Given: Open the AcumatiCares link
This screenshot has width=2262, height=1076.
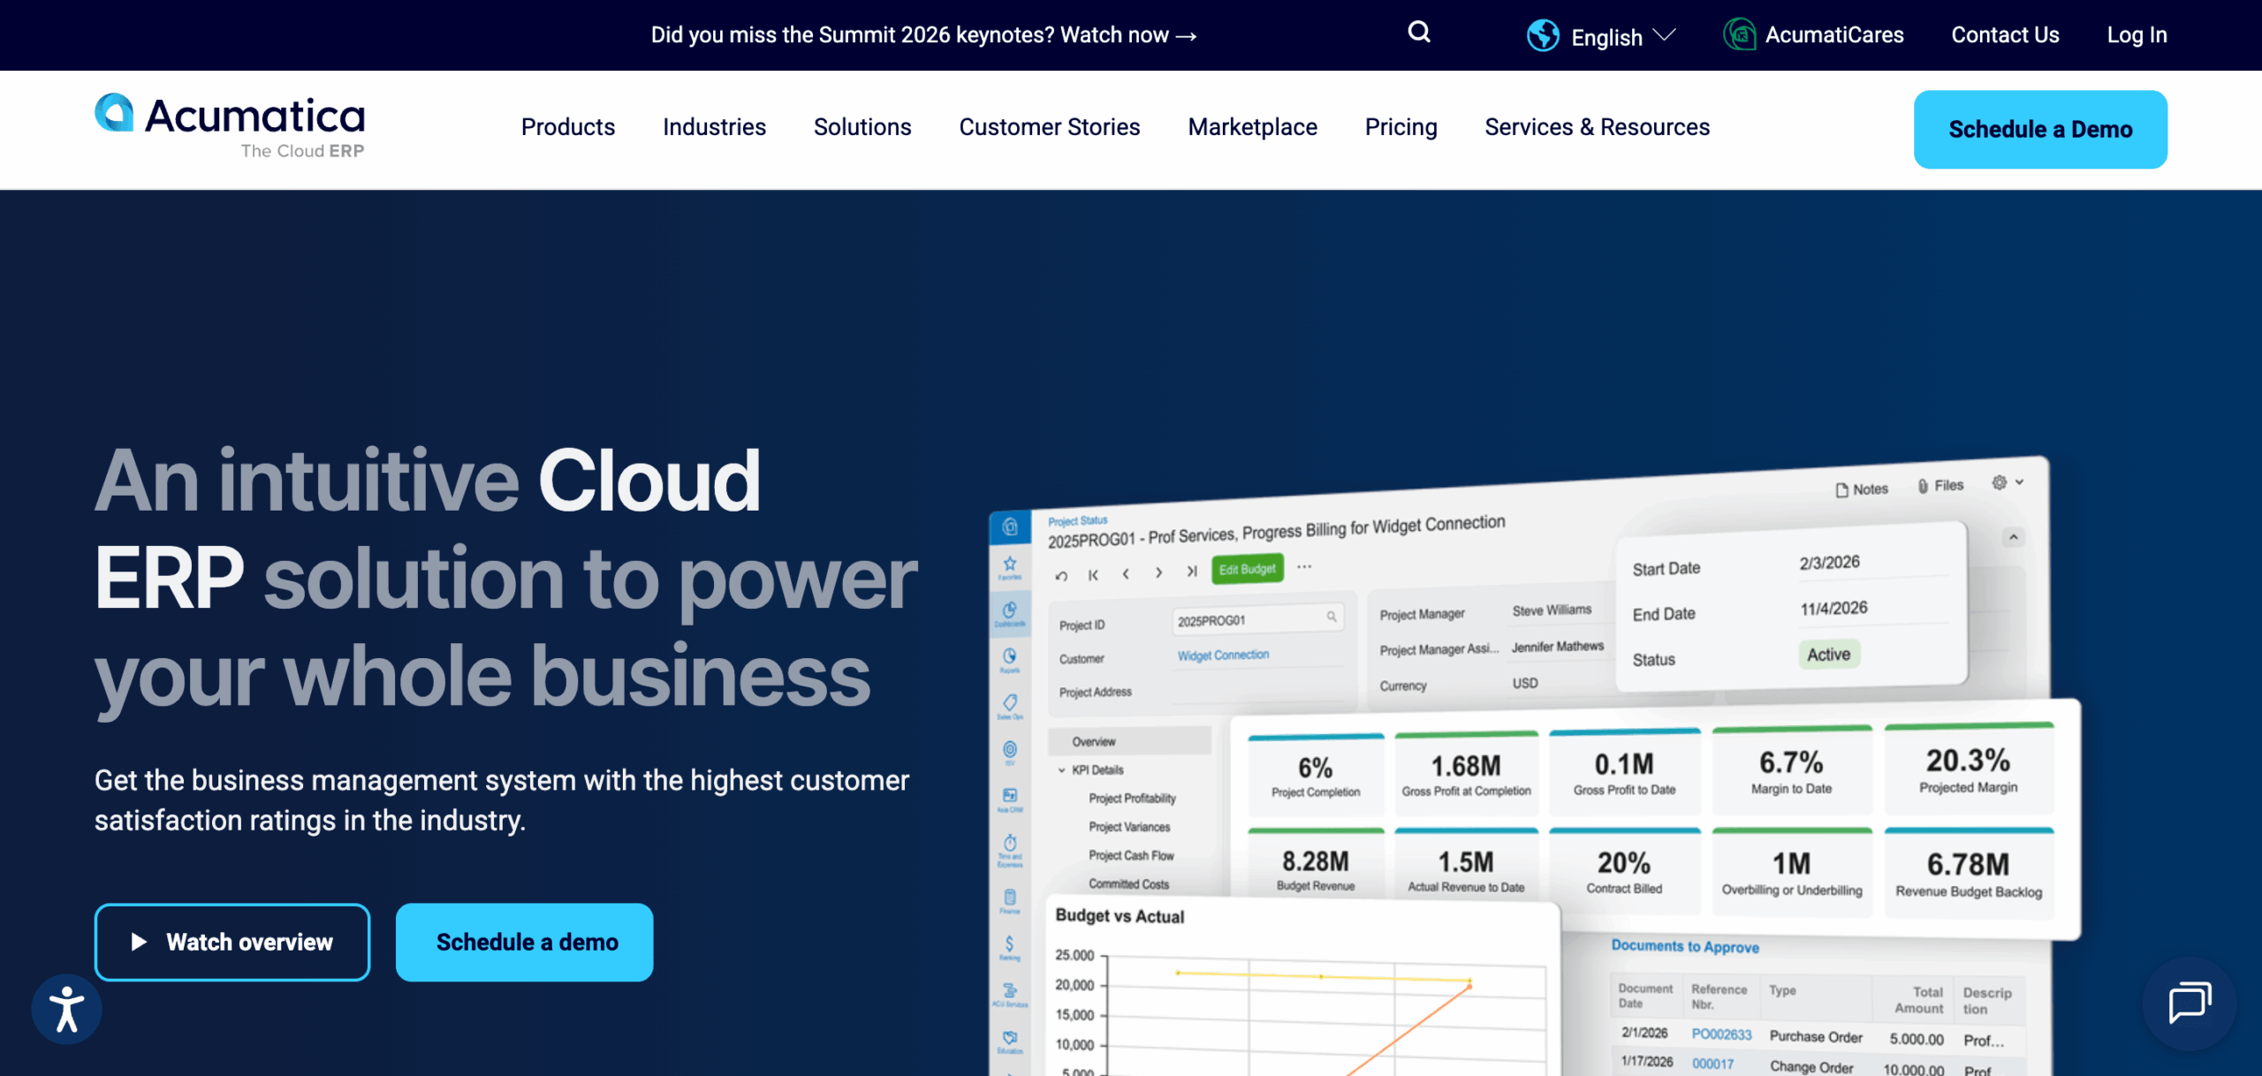Looking at the screenshot, I should click(1834, 35).
